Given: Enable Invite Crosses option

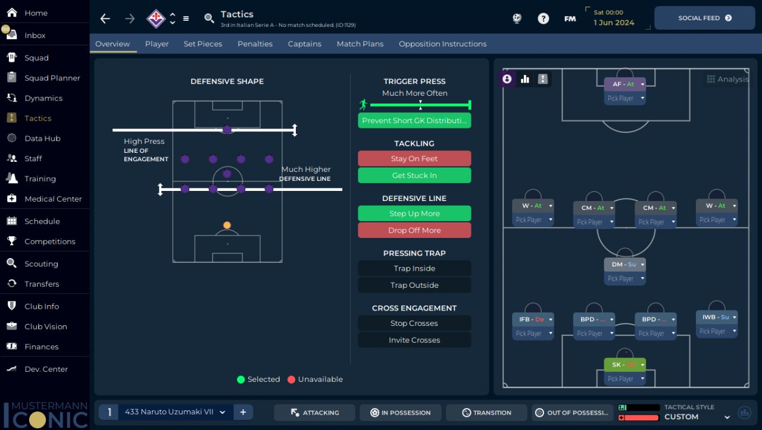Looking at the screenshot, I should (414, 340).
